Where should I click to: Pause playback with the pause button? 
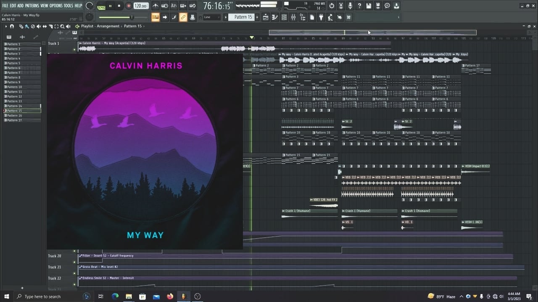111,6
